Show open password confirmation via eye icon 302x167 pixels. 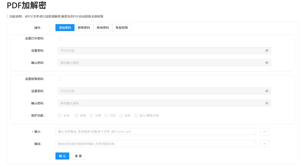267,63
